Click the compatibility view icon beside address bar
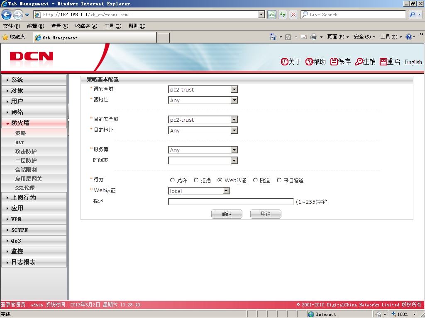The width and height of the screenshot is (425, 318). (271, 14)
